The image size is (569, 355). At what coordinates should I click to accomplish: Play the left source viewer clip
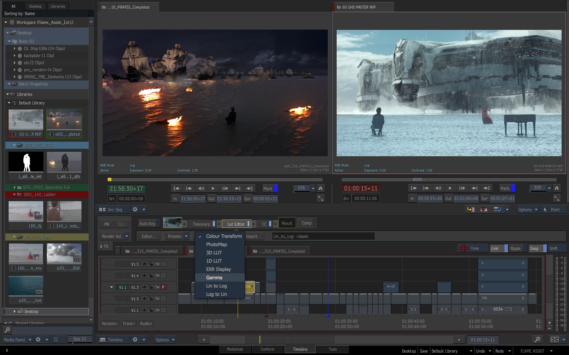click(213, 188)
